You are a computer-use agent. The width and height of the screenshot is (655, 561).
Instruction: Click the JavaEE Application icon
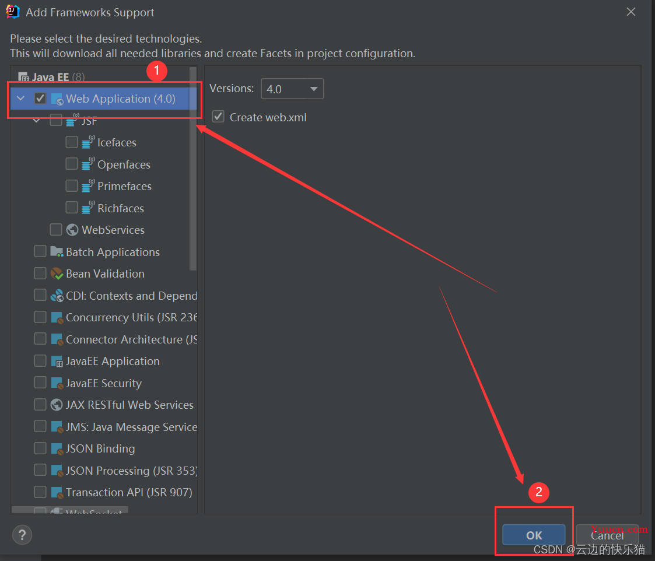point(57,362)
